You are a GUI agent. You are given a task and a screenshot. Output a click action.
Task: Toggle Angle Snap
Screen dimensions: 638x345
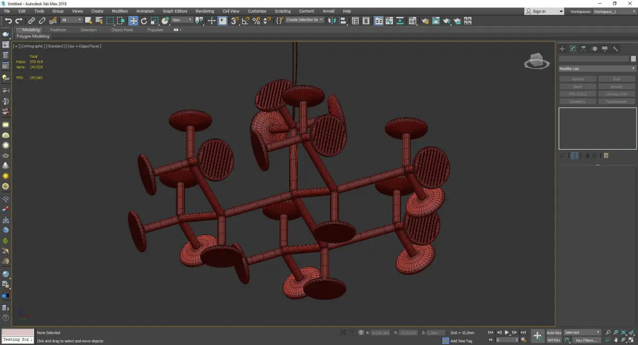(x=246, y=21)
